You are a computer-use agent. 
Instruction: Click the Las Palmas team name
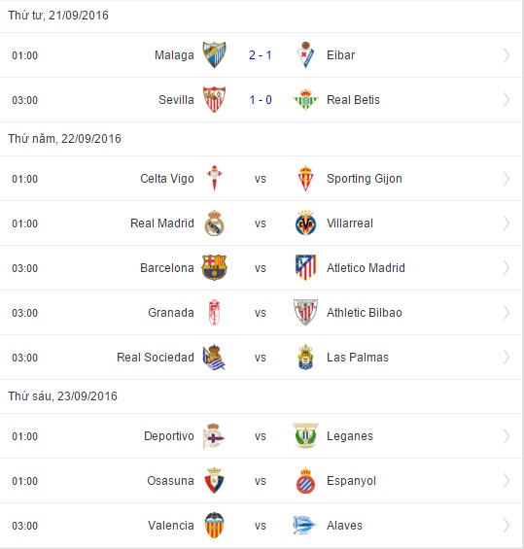(x=358, y=358)
